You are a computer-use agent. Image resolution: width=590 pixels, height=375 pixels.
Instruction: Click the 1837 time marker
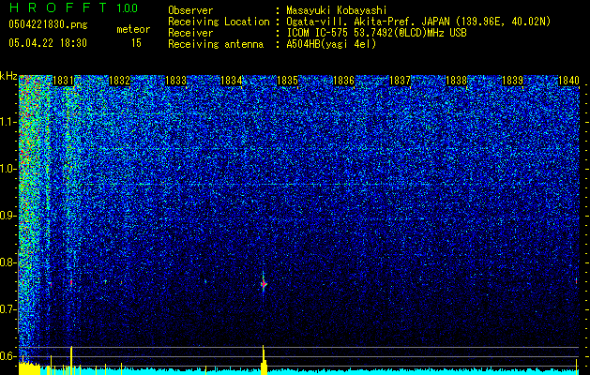[400, 81]
